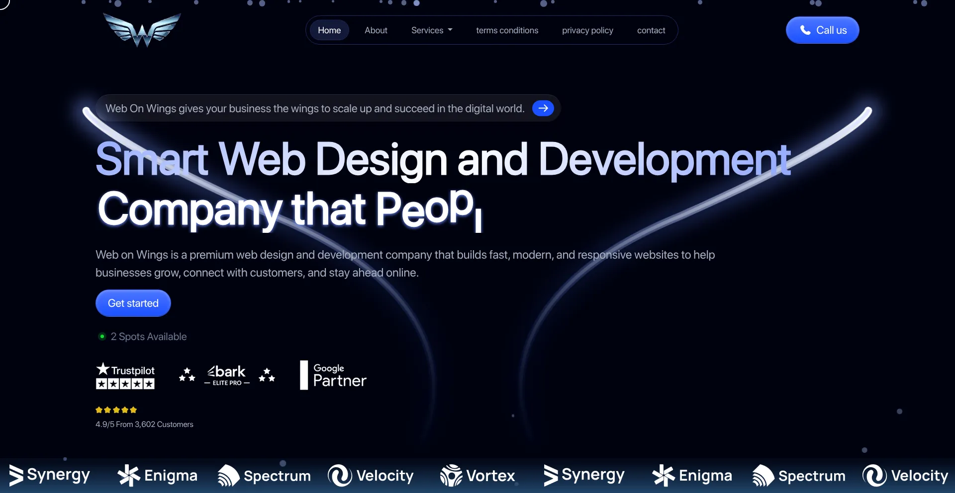Image resolution: width=955 pixels, height=493 pixels.
Task: Click the leftmost Synergy brand logo
Action: (x=49, y=475)
